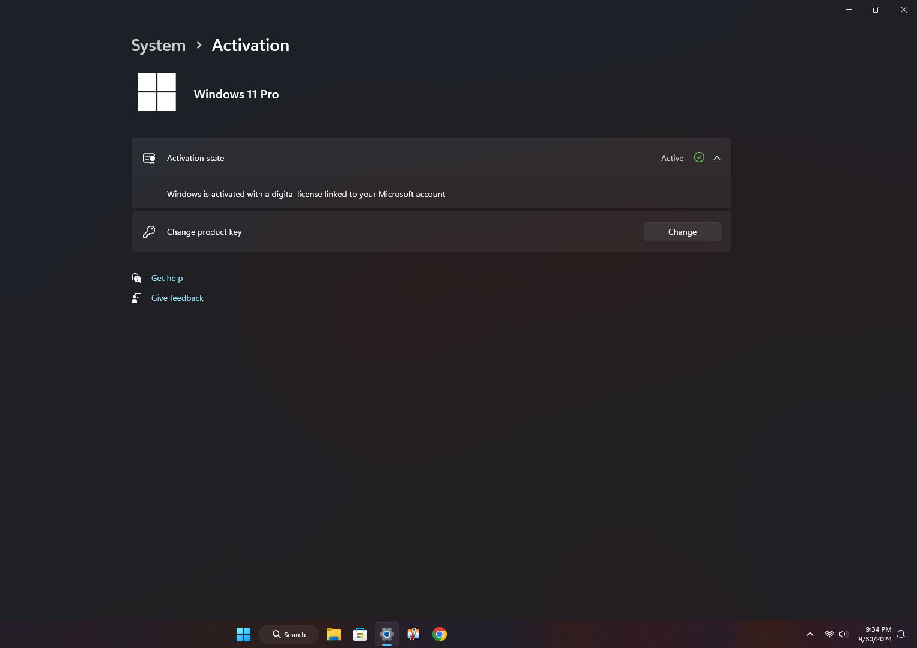Show hidden system tray icons
This screenshot has width=917, height=648.
point(810,634)
